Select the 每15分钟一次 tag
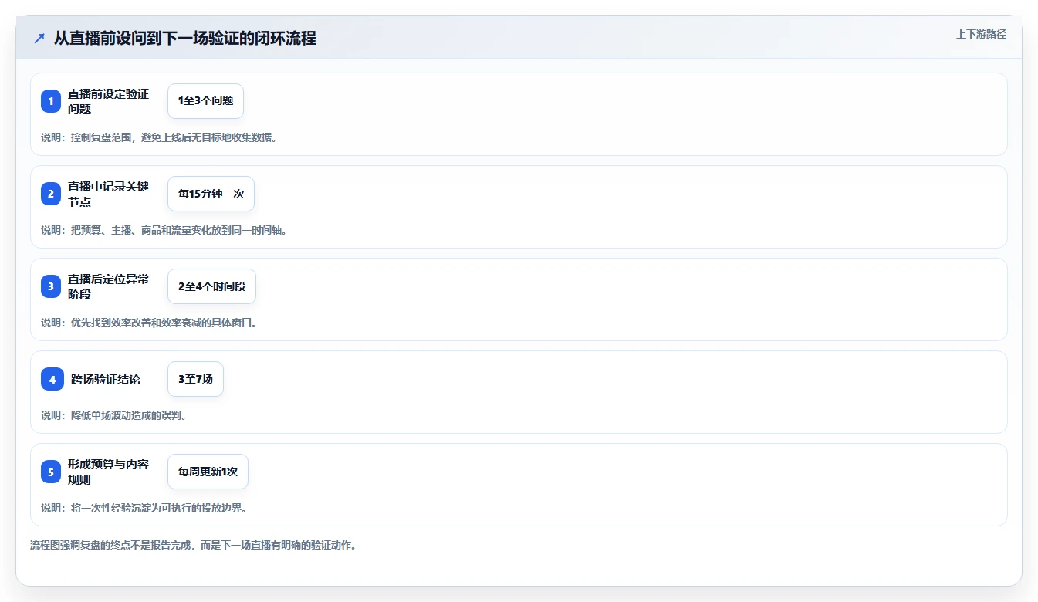The width and height of the screenshot is (1038, 602). click(211, 194)
